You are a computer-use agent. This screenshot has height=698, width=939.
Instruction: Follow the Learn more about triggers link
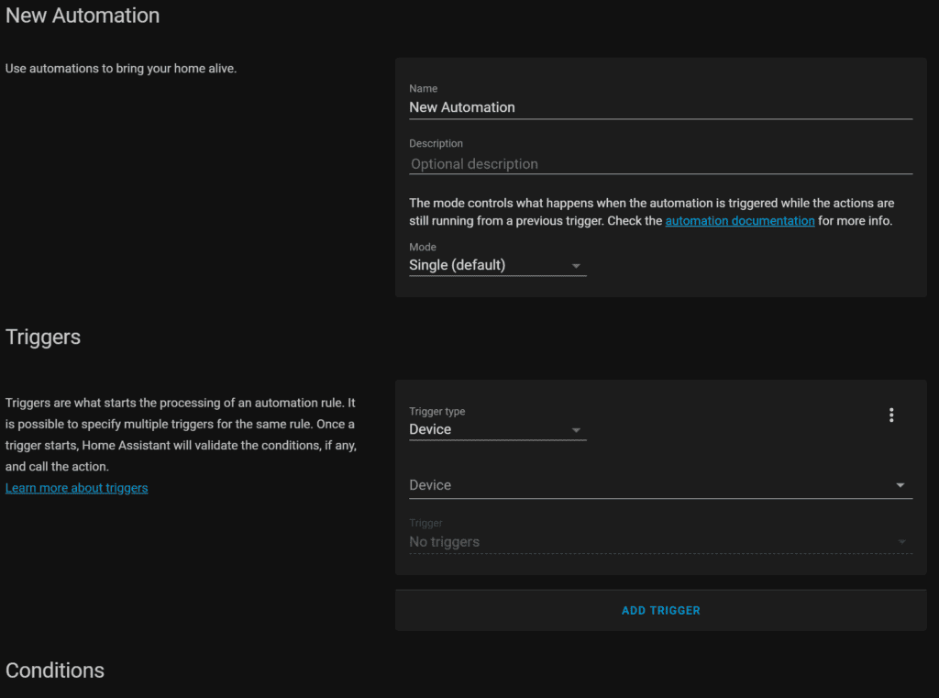click(77, 488)
